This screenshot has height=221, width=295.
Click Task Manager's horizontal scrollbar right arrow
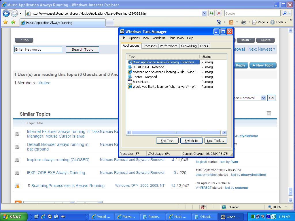[224, 132]
